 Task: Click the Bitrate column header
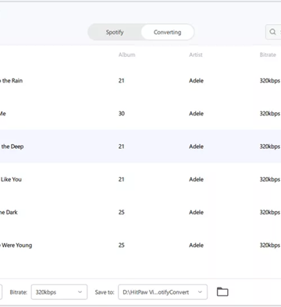[268, 55]
